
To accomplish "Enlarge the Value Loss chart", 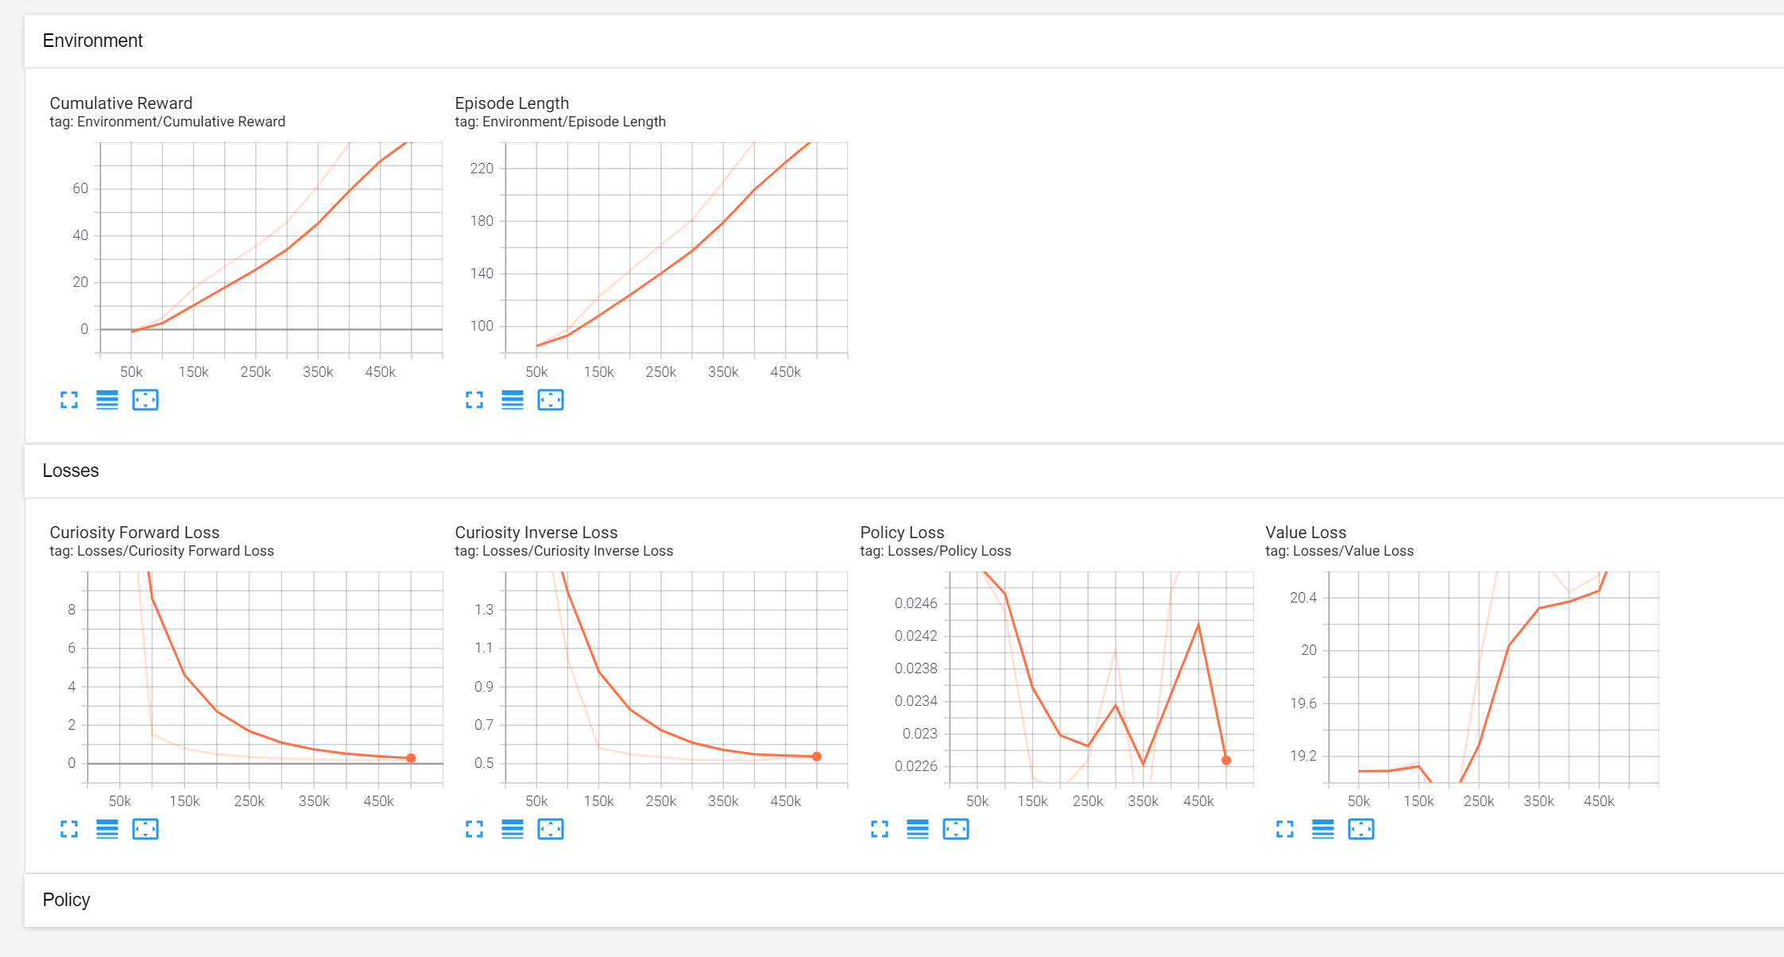I will point(1285,829).
